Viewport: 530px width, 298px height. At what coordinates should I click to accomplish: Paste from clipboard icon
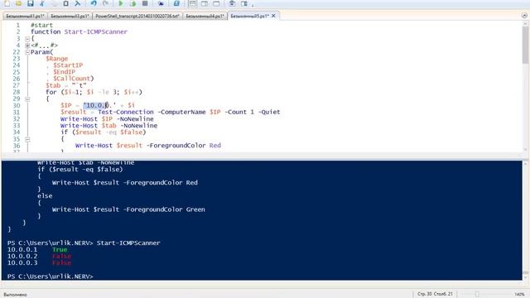point(66,3)
